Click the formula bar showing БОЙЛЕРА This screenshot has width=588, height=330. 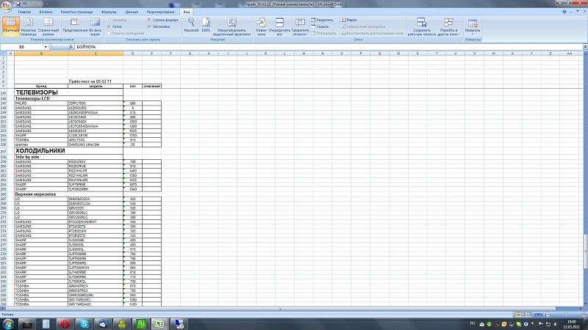coord(329,47)
